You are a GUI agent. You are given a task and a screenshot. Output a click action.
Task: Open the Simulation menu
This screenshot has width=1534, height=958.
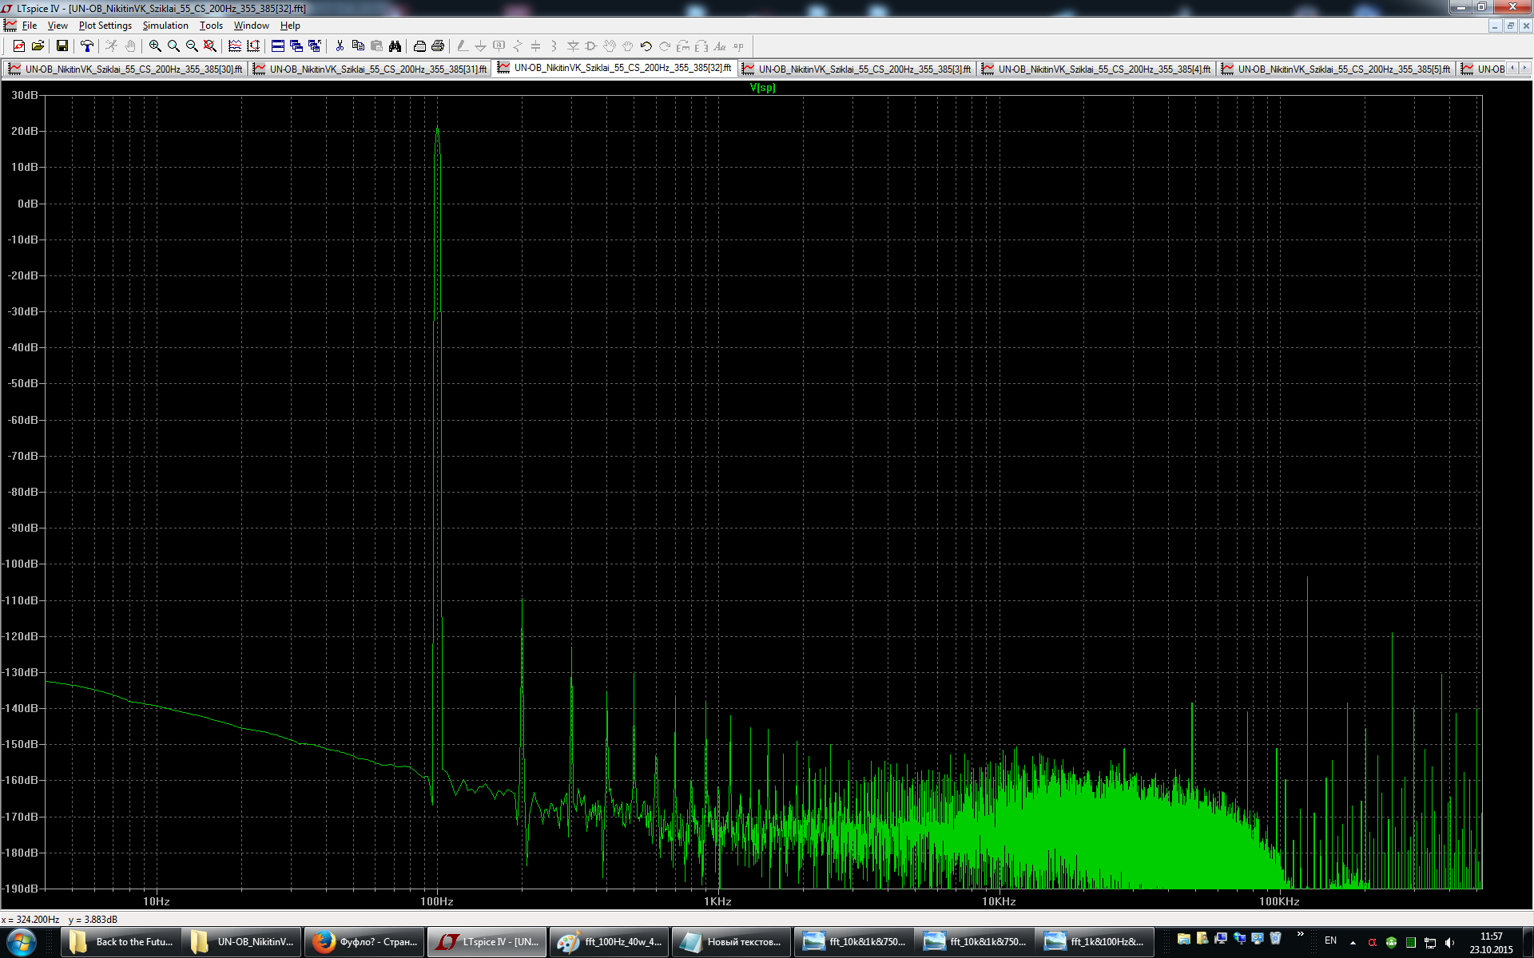[x=165, y=26]
